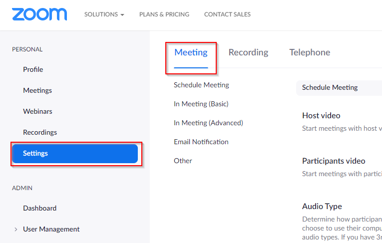Jump to In Meeting (Advanced) section
Viewport: 382px width, 243px height.
pos(208,123)
